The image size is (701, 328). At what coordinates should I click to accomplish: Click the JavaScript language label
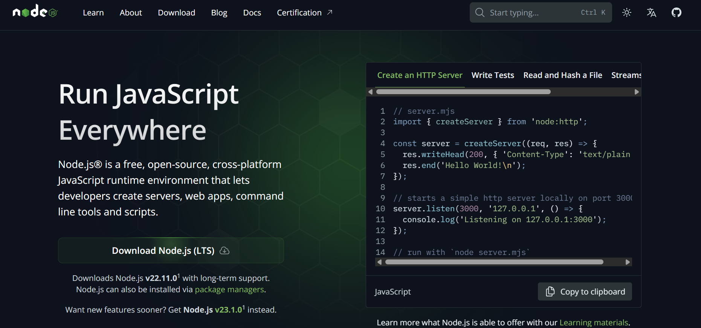[x=392, y=292]
